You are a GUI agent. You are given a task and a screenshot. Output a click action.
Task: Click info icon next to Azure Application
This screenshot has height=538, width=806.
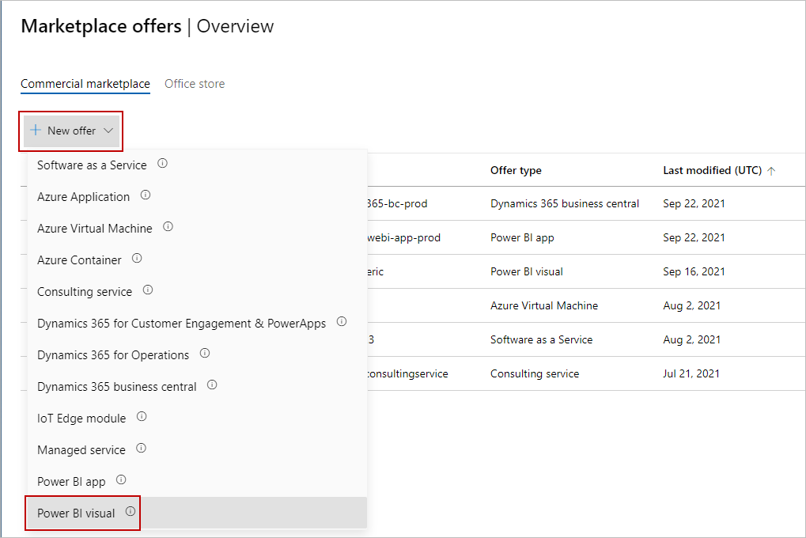pos(146,195)
